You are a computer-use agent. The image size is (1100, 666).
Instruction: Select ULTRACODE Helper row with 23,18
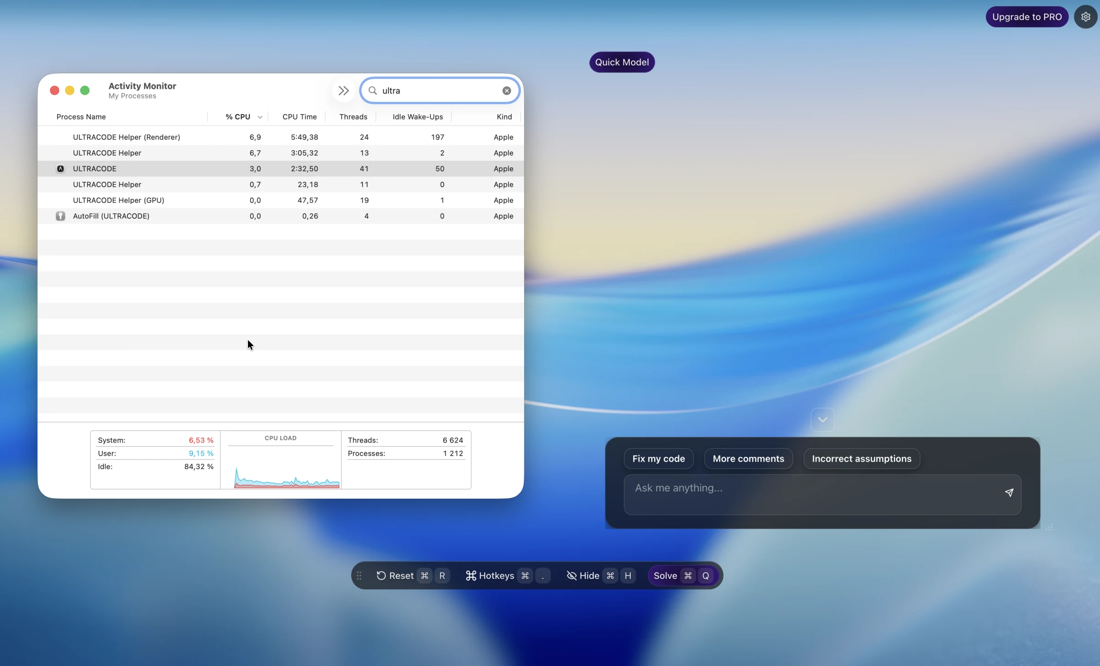(x=280, y=185)
